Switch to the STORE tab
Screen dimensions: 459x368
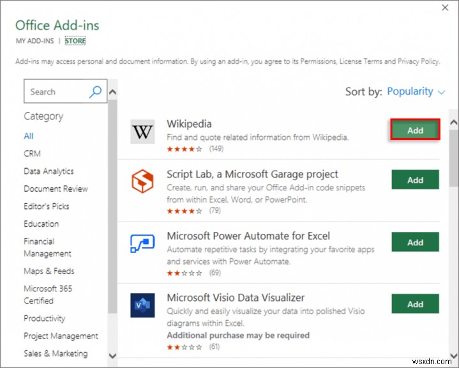[75, 41]
